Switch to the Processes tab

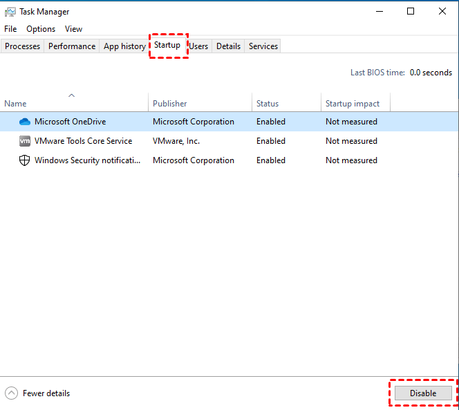point(23,46)
